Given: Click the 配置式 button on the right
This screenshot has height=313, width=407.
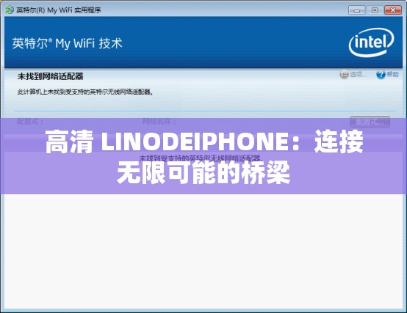Looking at the screenshot, I should tap(370, 122).
